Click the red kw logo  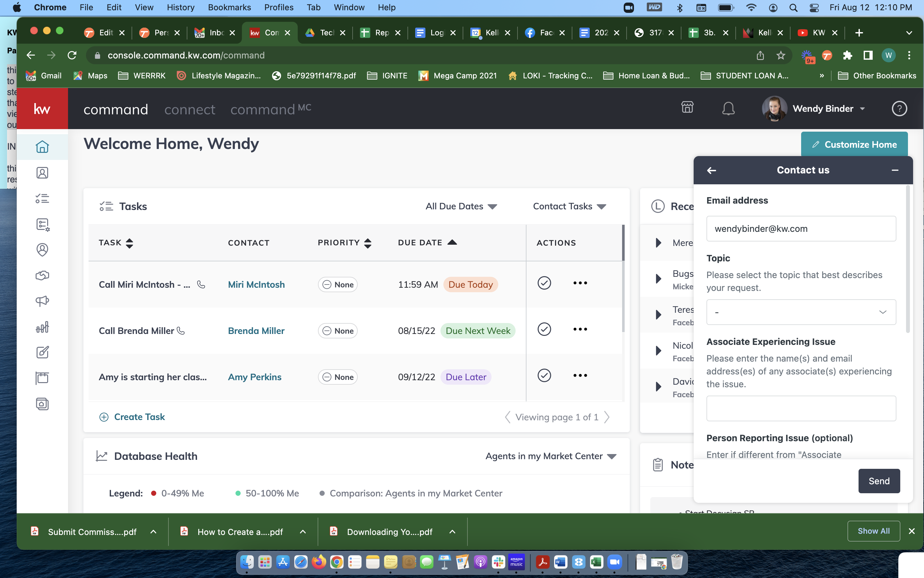click(42, 109)
